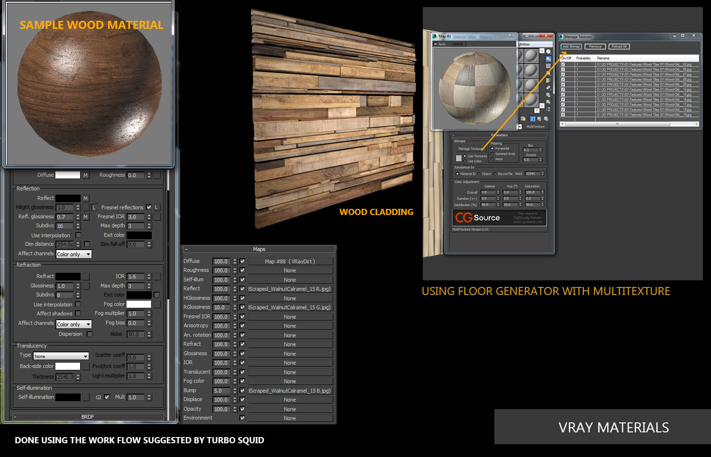
Task: Click the Refl. glossiness value field
Action: click(64, 217)
